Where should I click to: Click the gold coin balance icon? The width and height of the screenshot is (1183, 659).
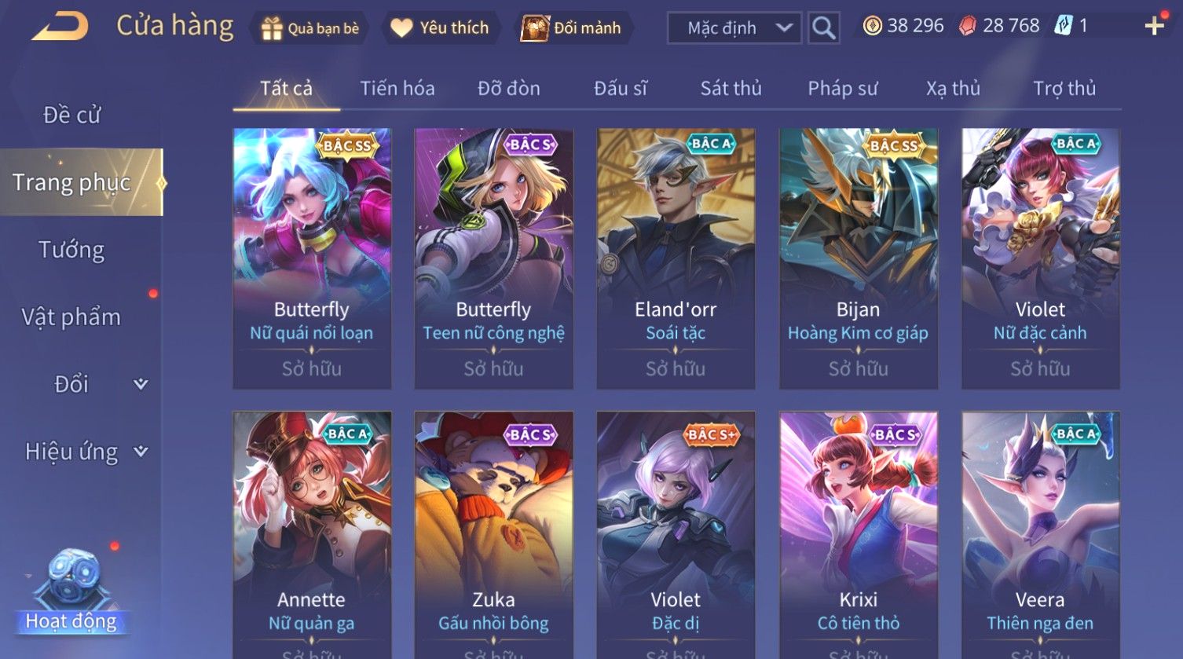(x=873, y=27)
